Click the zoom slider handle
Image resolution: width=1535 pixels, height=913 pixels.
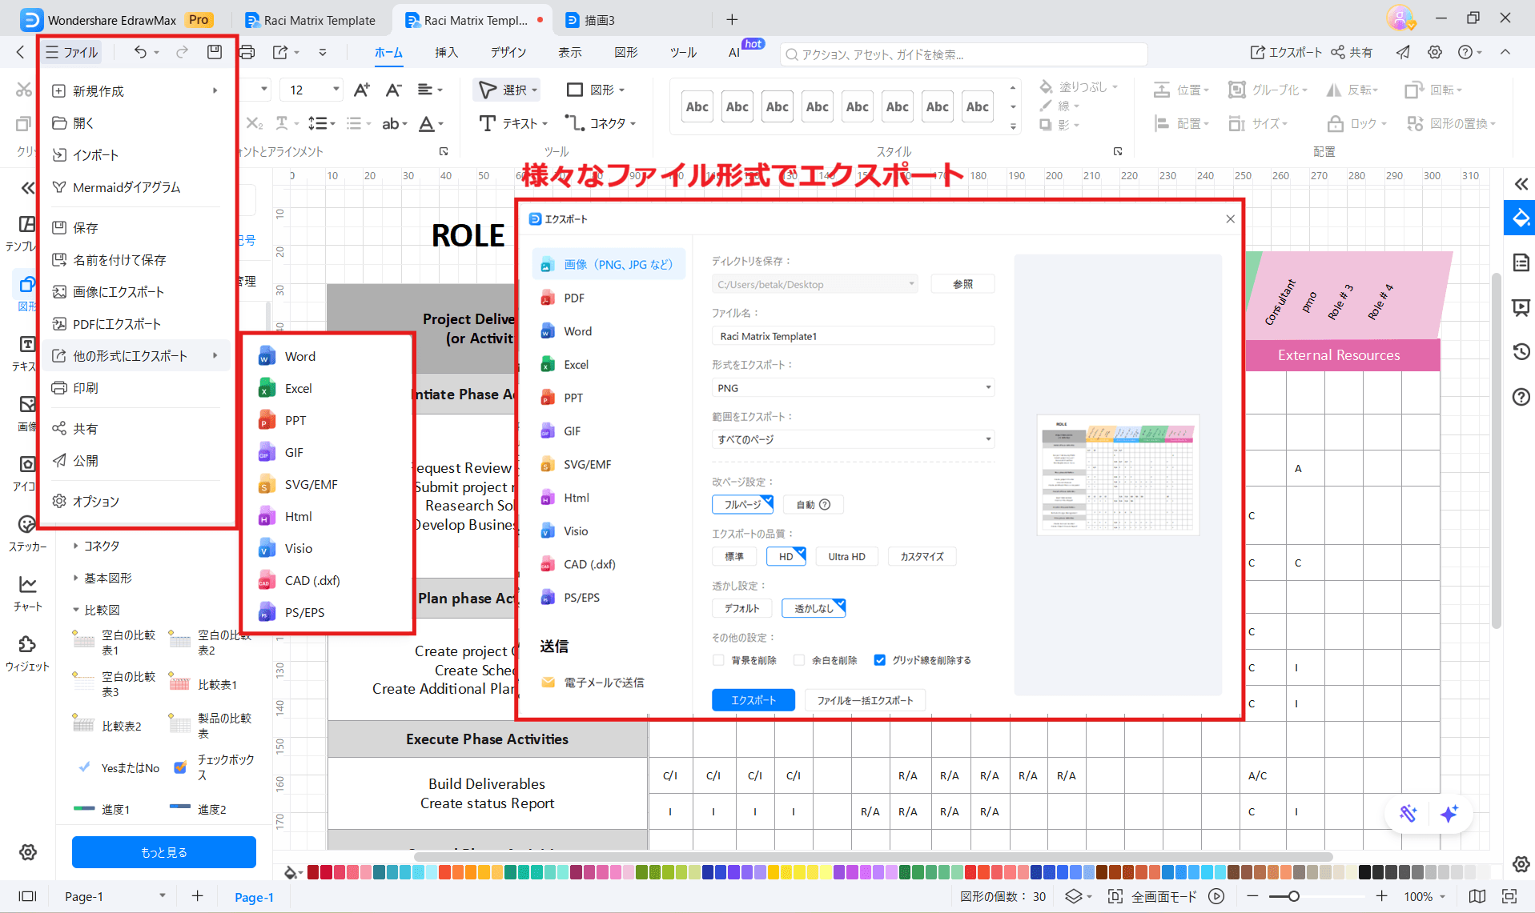[x=1293, y=896]
